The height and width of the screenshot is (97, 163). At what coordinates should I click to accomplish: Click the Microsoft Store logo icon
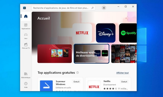(24, 8)
